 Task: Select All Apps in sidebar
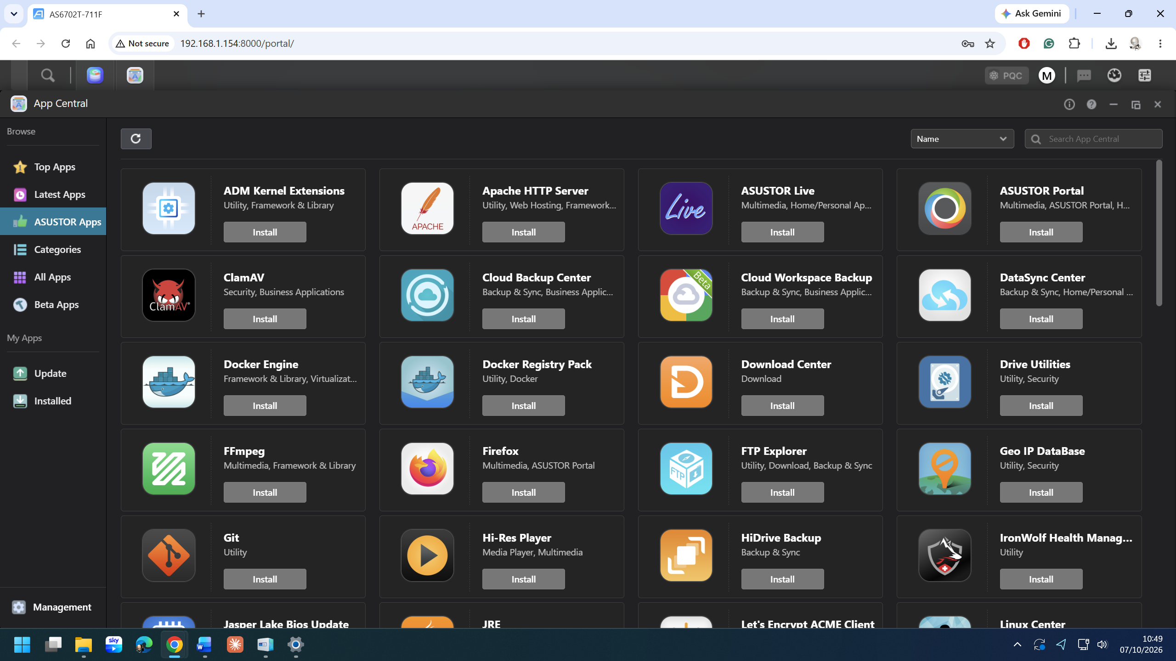[53, 277]
